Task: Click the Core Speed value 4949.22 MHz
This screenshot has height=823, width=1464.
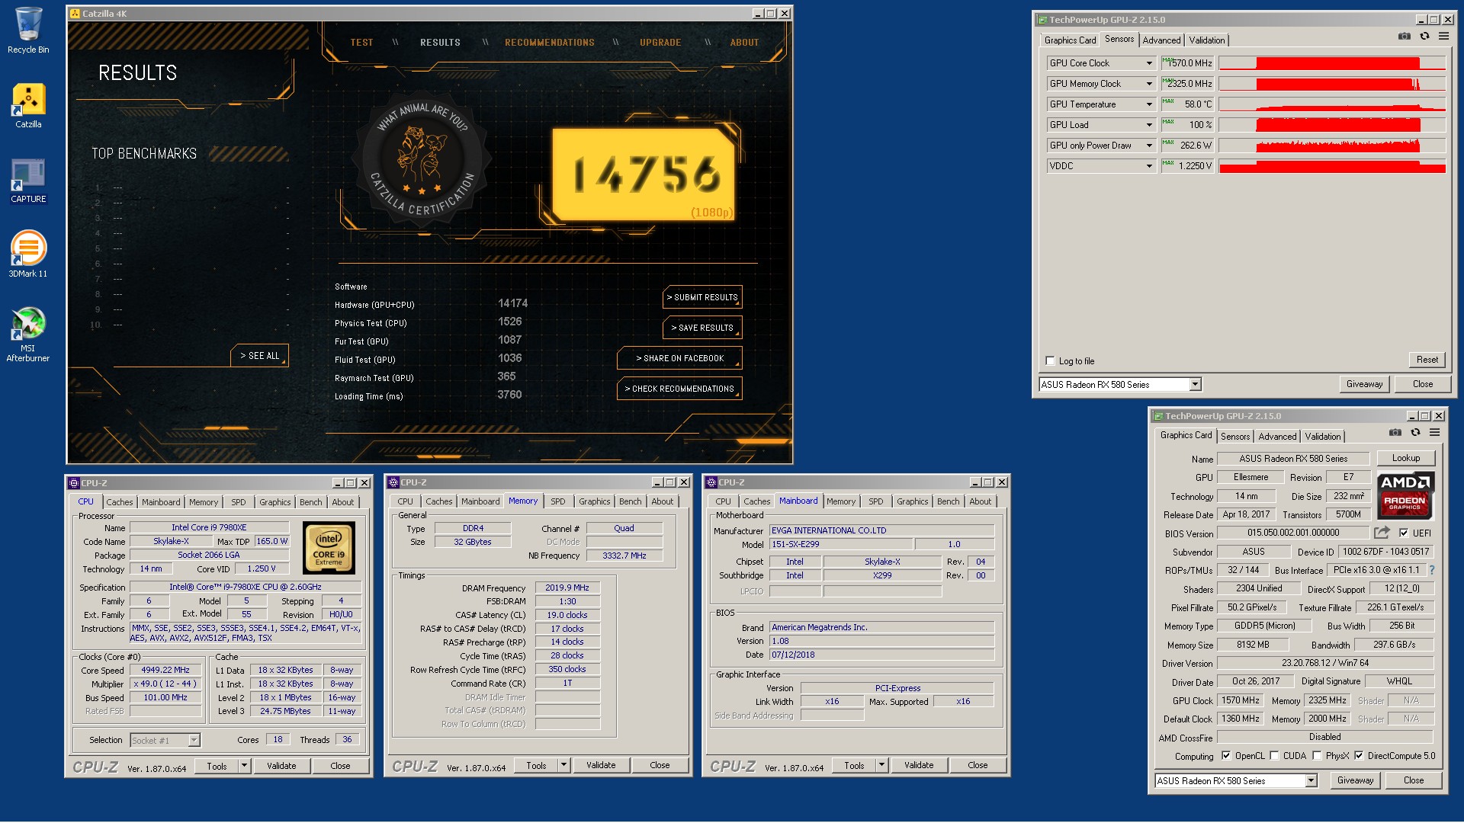Action: click(165, 671)
